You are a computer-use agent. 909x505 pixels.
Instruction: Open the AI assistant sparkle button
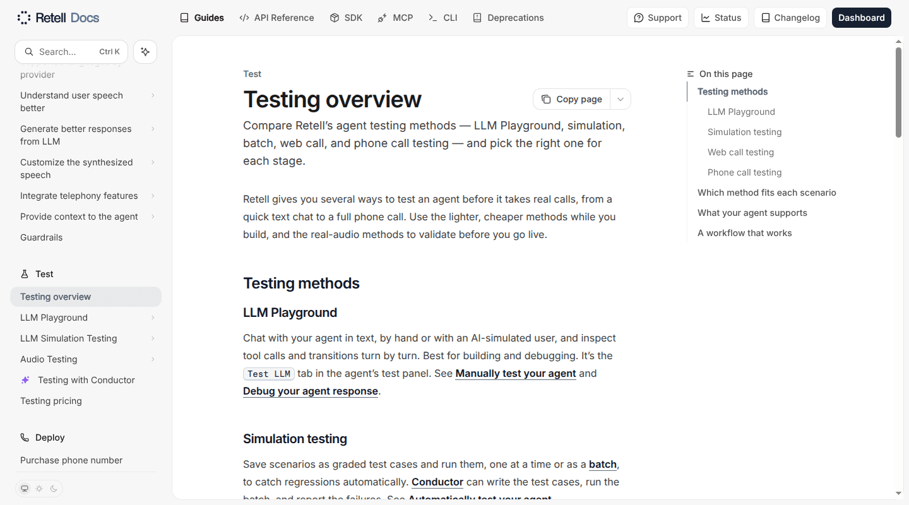click(145, 52)
